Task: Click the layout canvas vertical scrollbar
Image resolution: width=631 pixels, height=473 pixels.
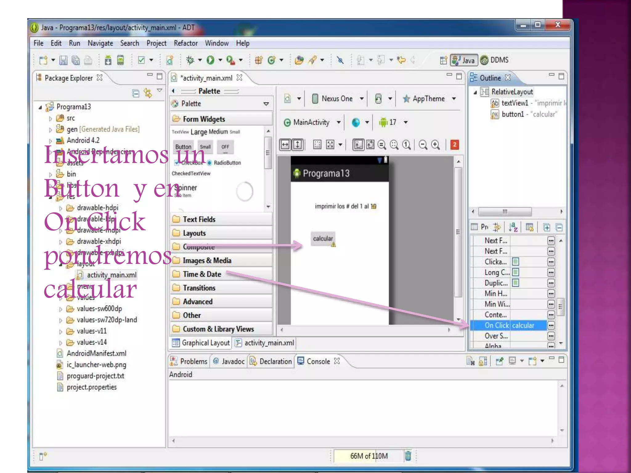Action: click(x=458, y=232)
